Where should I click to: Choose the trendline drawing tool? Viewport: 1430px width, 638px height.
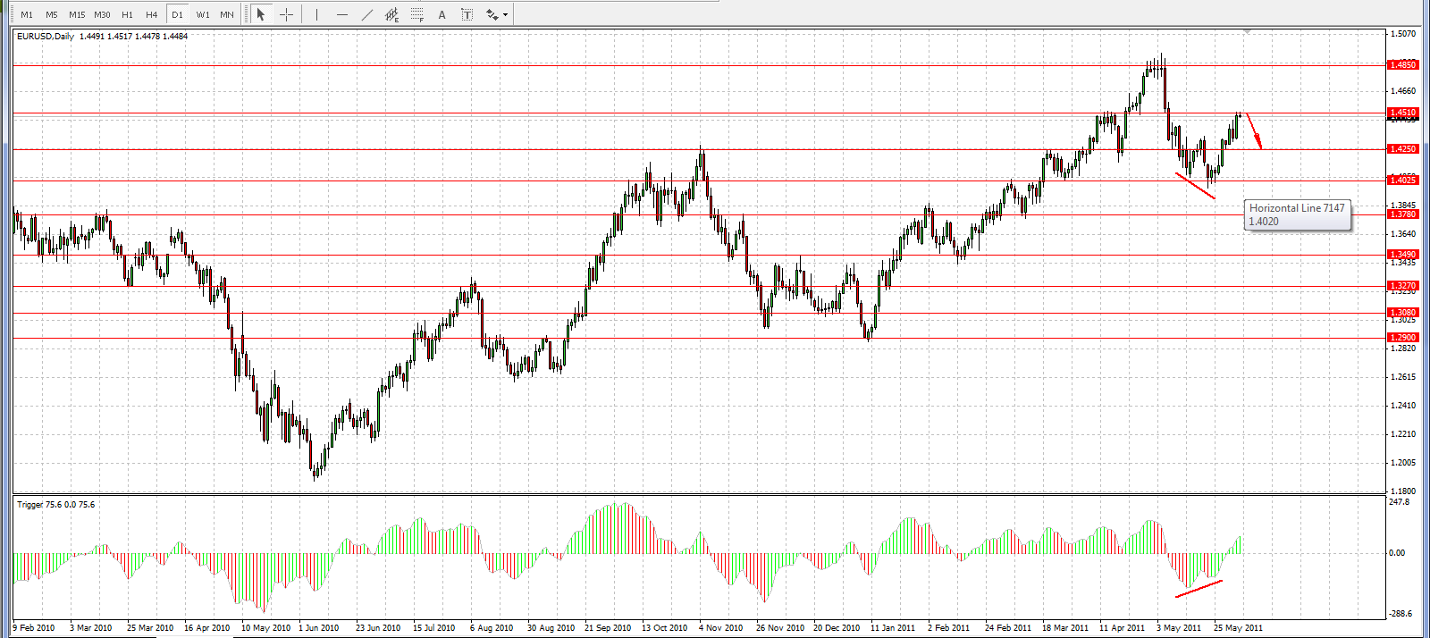pos(367,14)
